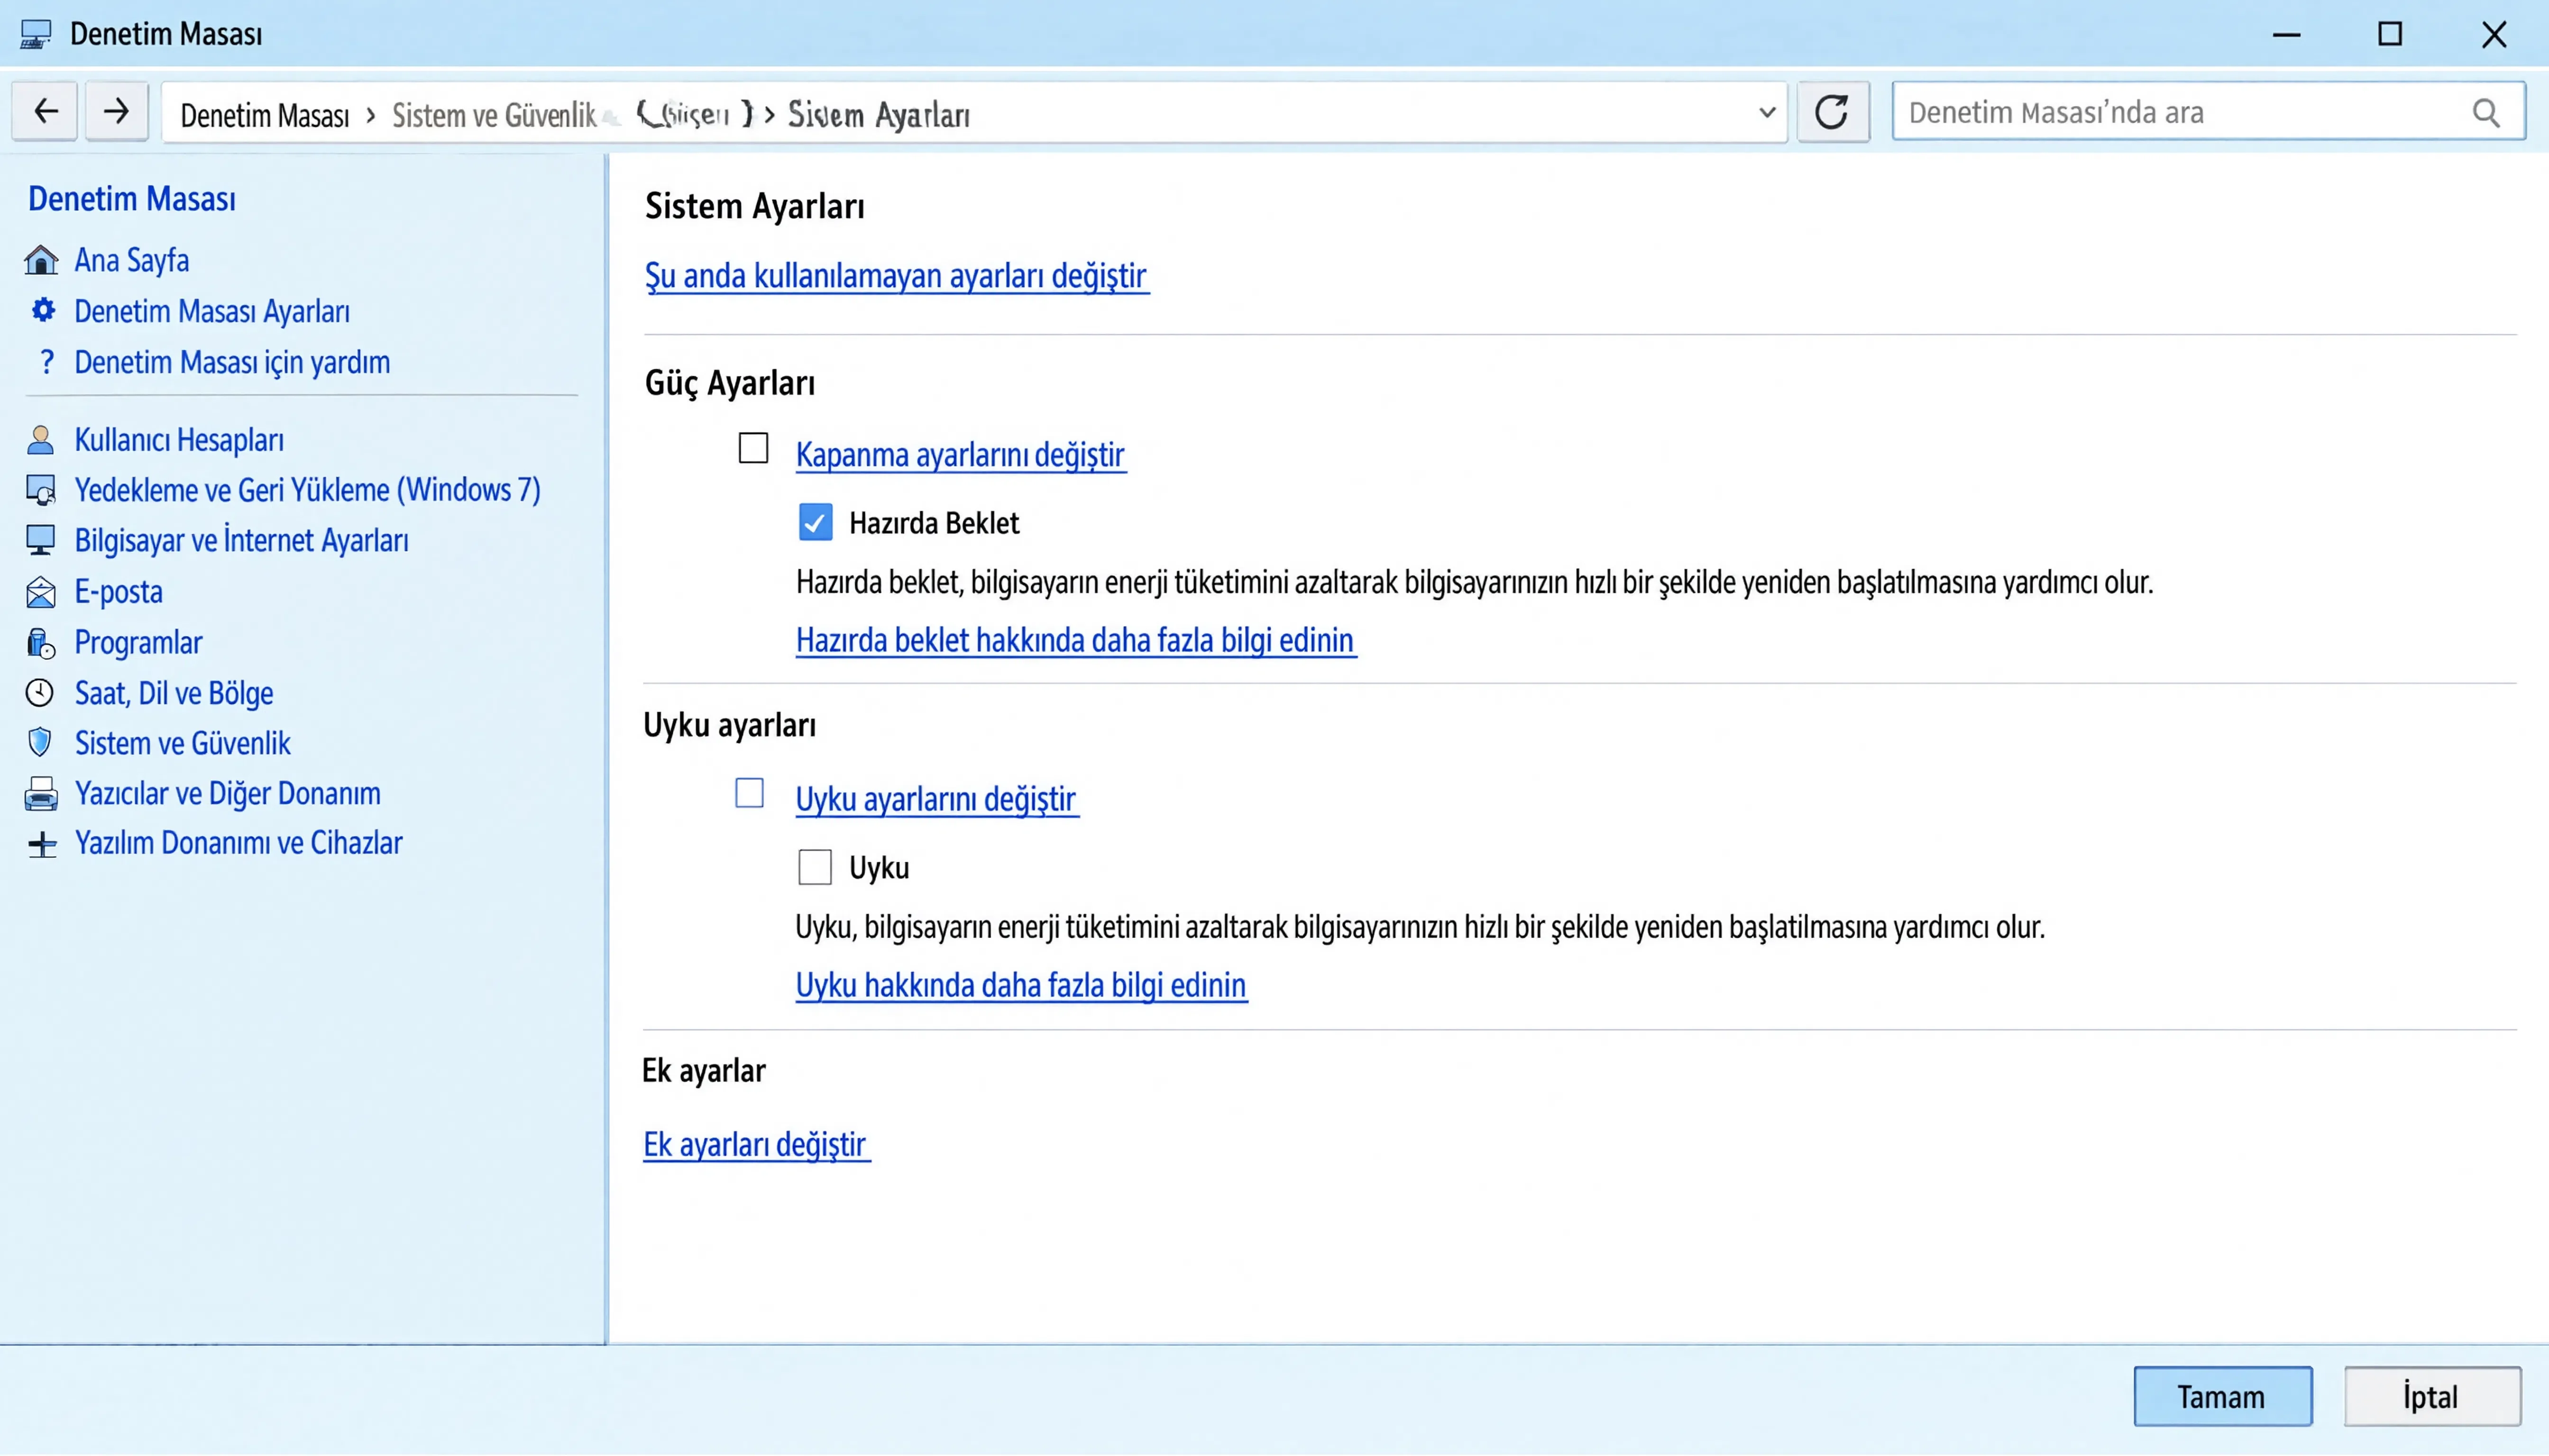Click the Saat, Dil ve Bölge clock icon
Screen dimensions: 2549x1456
[x=40, y=692]
